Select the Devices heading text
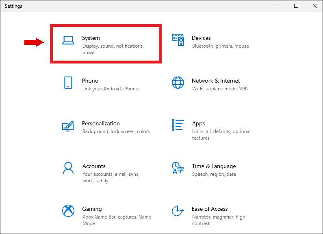The image size is (323, 234). tap(201, 38)
